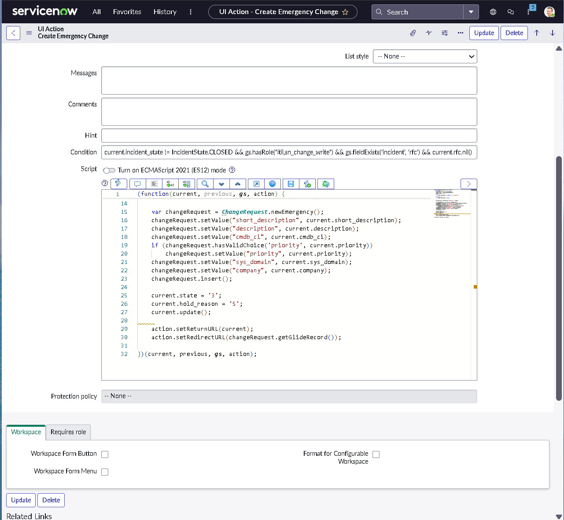The width and height of the screenshot is (564, 520).
Task: Favorite this page with the star icon
Action: [345, 12]
